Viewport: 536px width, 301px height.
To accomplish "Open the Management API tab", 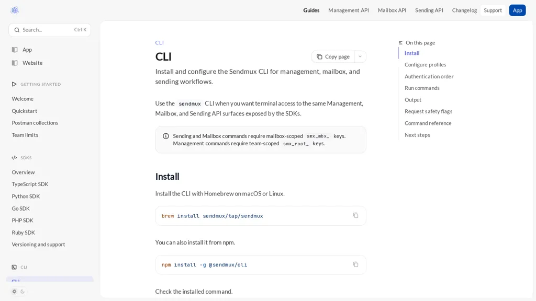I will click(348, 10).
